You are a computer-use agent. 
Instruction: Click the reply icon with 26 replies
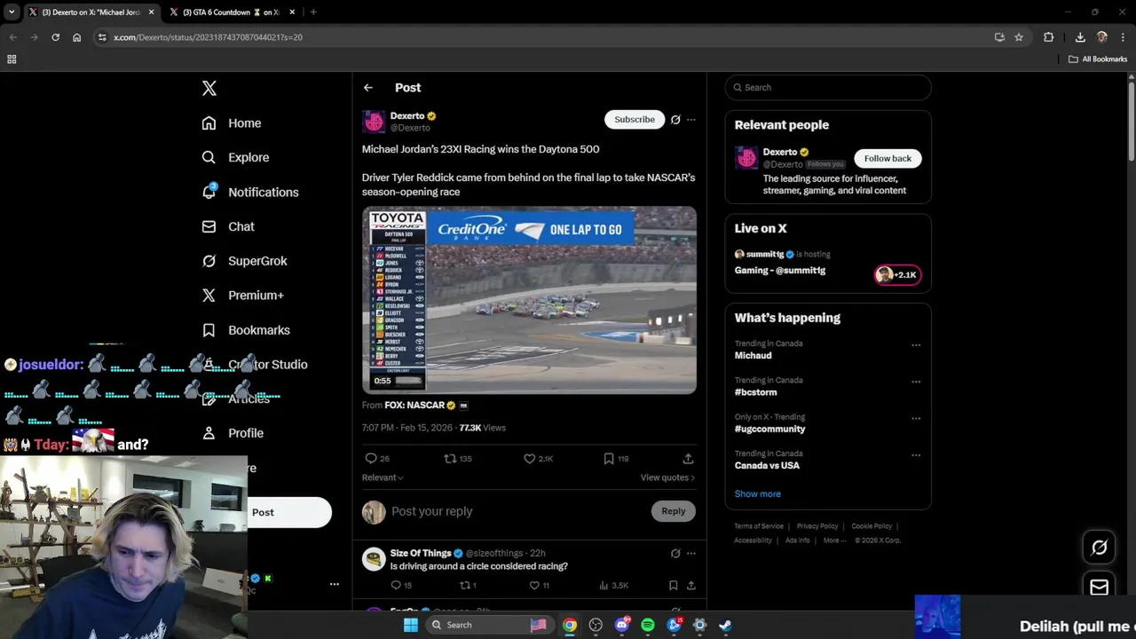(371, 459)
